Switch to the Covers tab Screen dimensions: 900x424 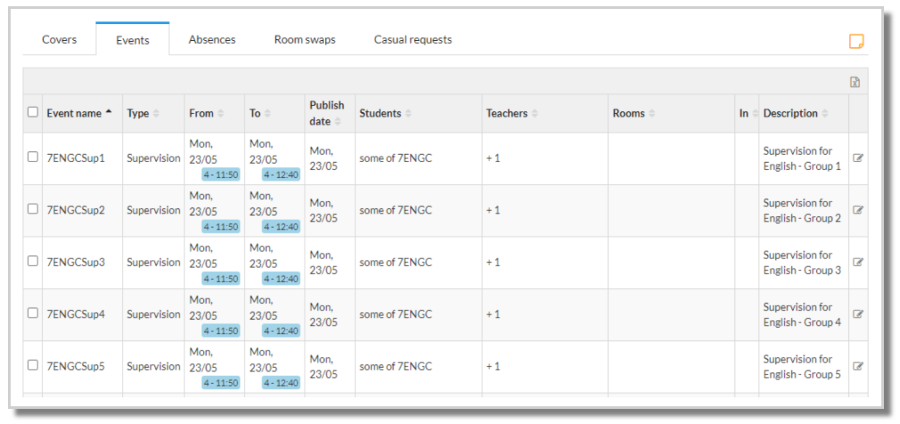(59, 39)
